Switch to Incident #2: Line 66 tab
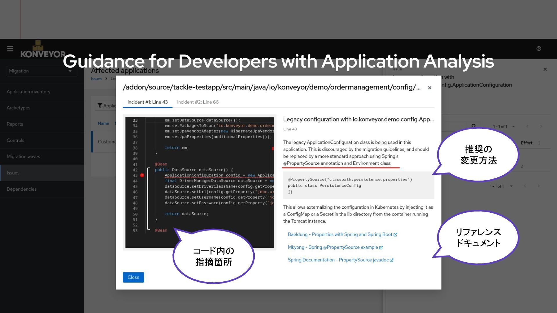Viewport: 557px width, 313px height. tap(198, 102)
